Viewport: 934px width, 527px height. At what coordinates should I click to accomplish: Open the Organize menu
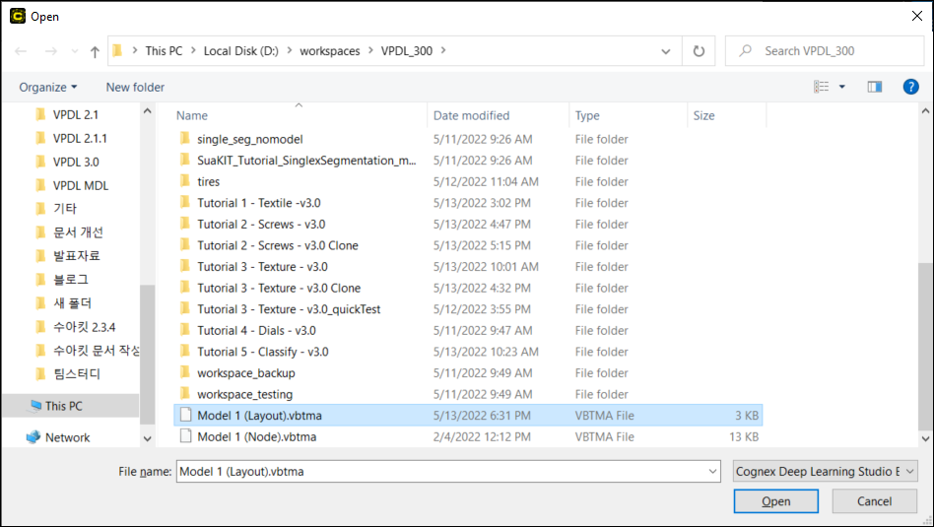(x=47, y=87)
